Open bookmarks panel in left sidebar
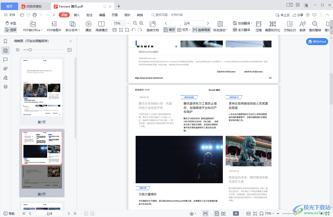The image size is (333, 217). 6,41
